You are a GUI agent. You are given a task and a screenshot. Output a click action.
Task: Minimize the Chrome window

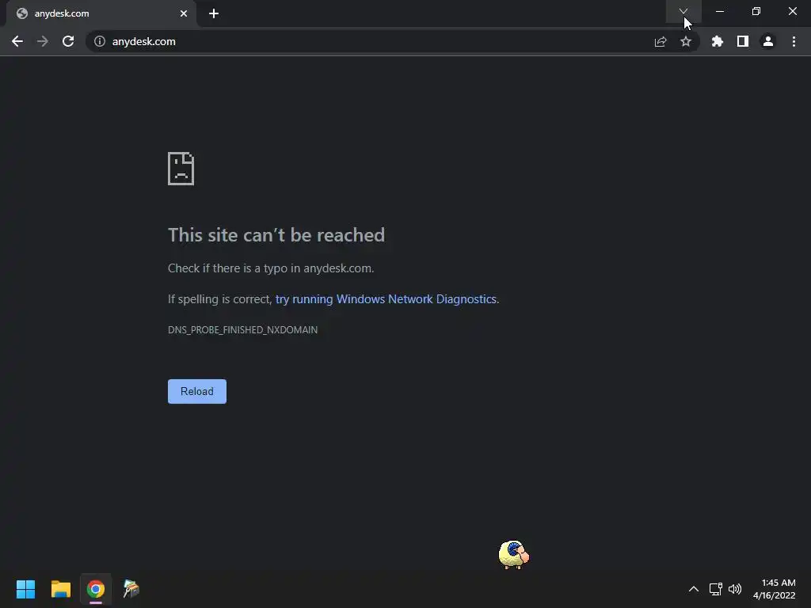click(719, 11)
